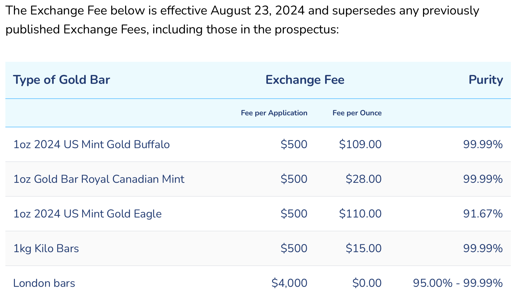This screenshot has width=520, height=307.
Task: Click the "1oz Gold Bar Royal Canadian Mint" label
Action: pos(99,179)
